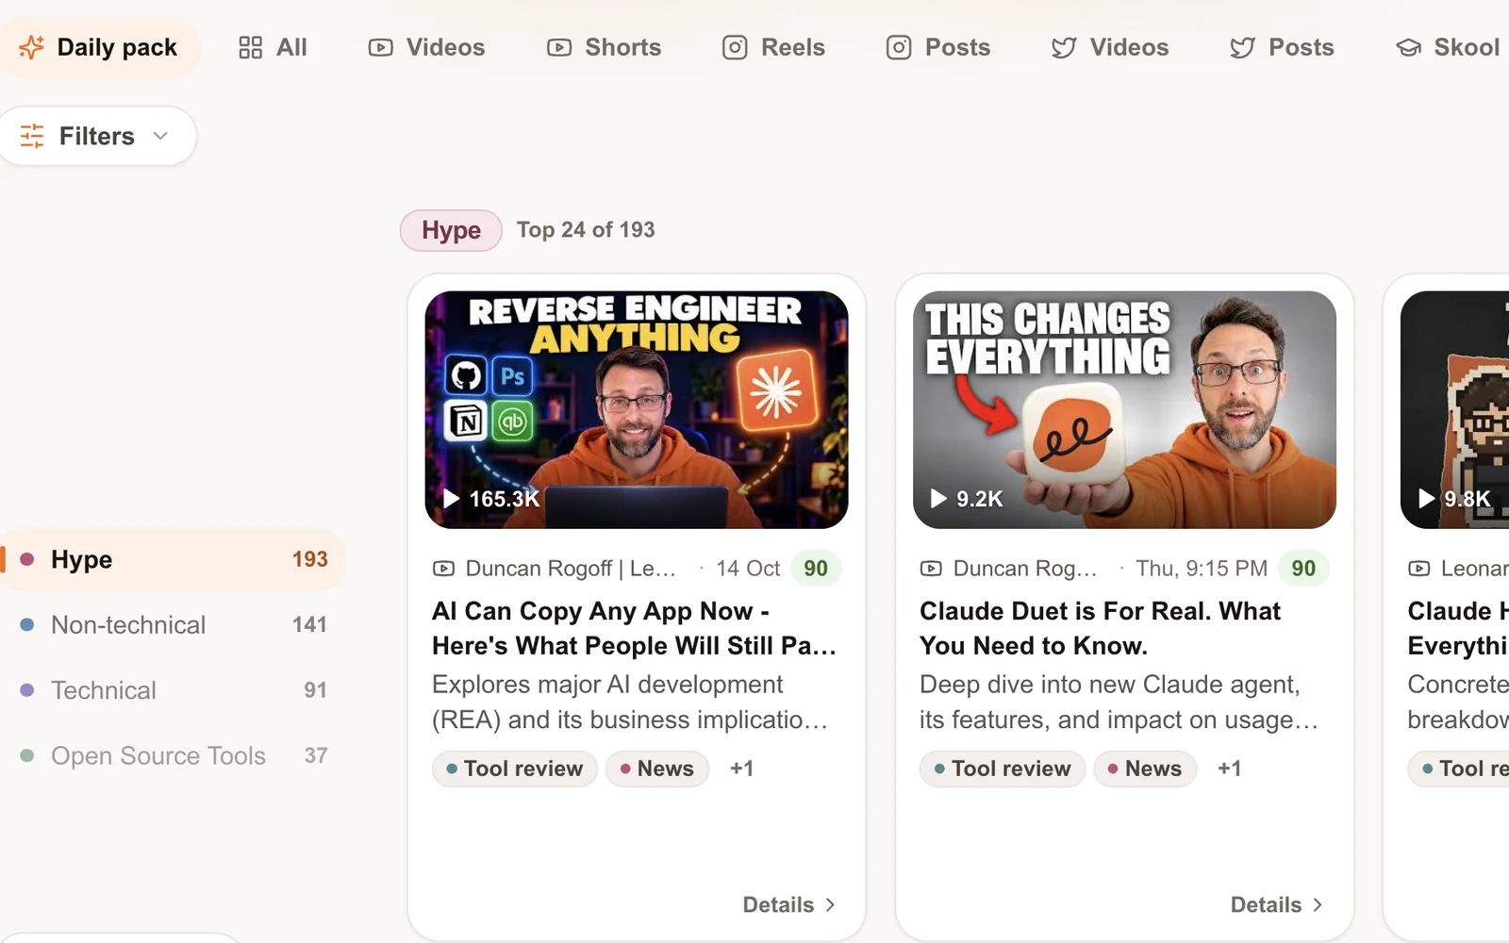
Task: Click the 'Thu, 9:15 PM' timestamp
Action: 1202,569
